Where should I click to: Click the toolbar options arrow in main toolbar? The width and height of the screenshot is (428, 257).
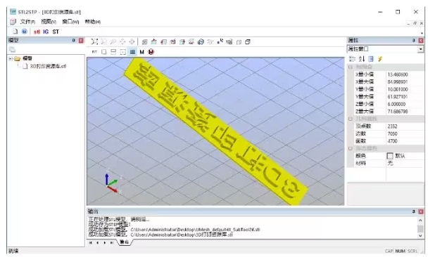422,33
